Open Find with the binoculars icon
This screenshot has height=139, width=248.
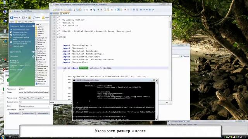point(91,10)
